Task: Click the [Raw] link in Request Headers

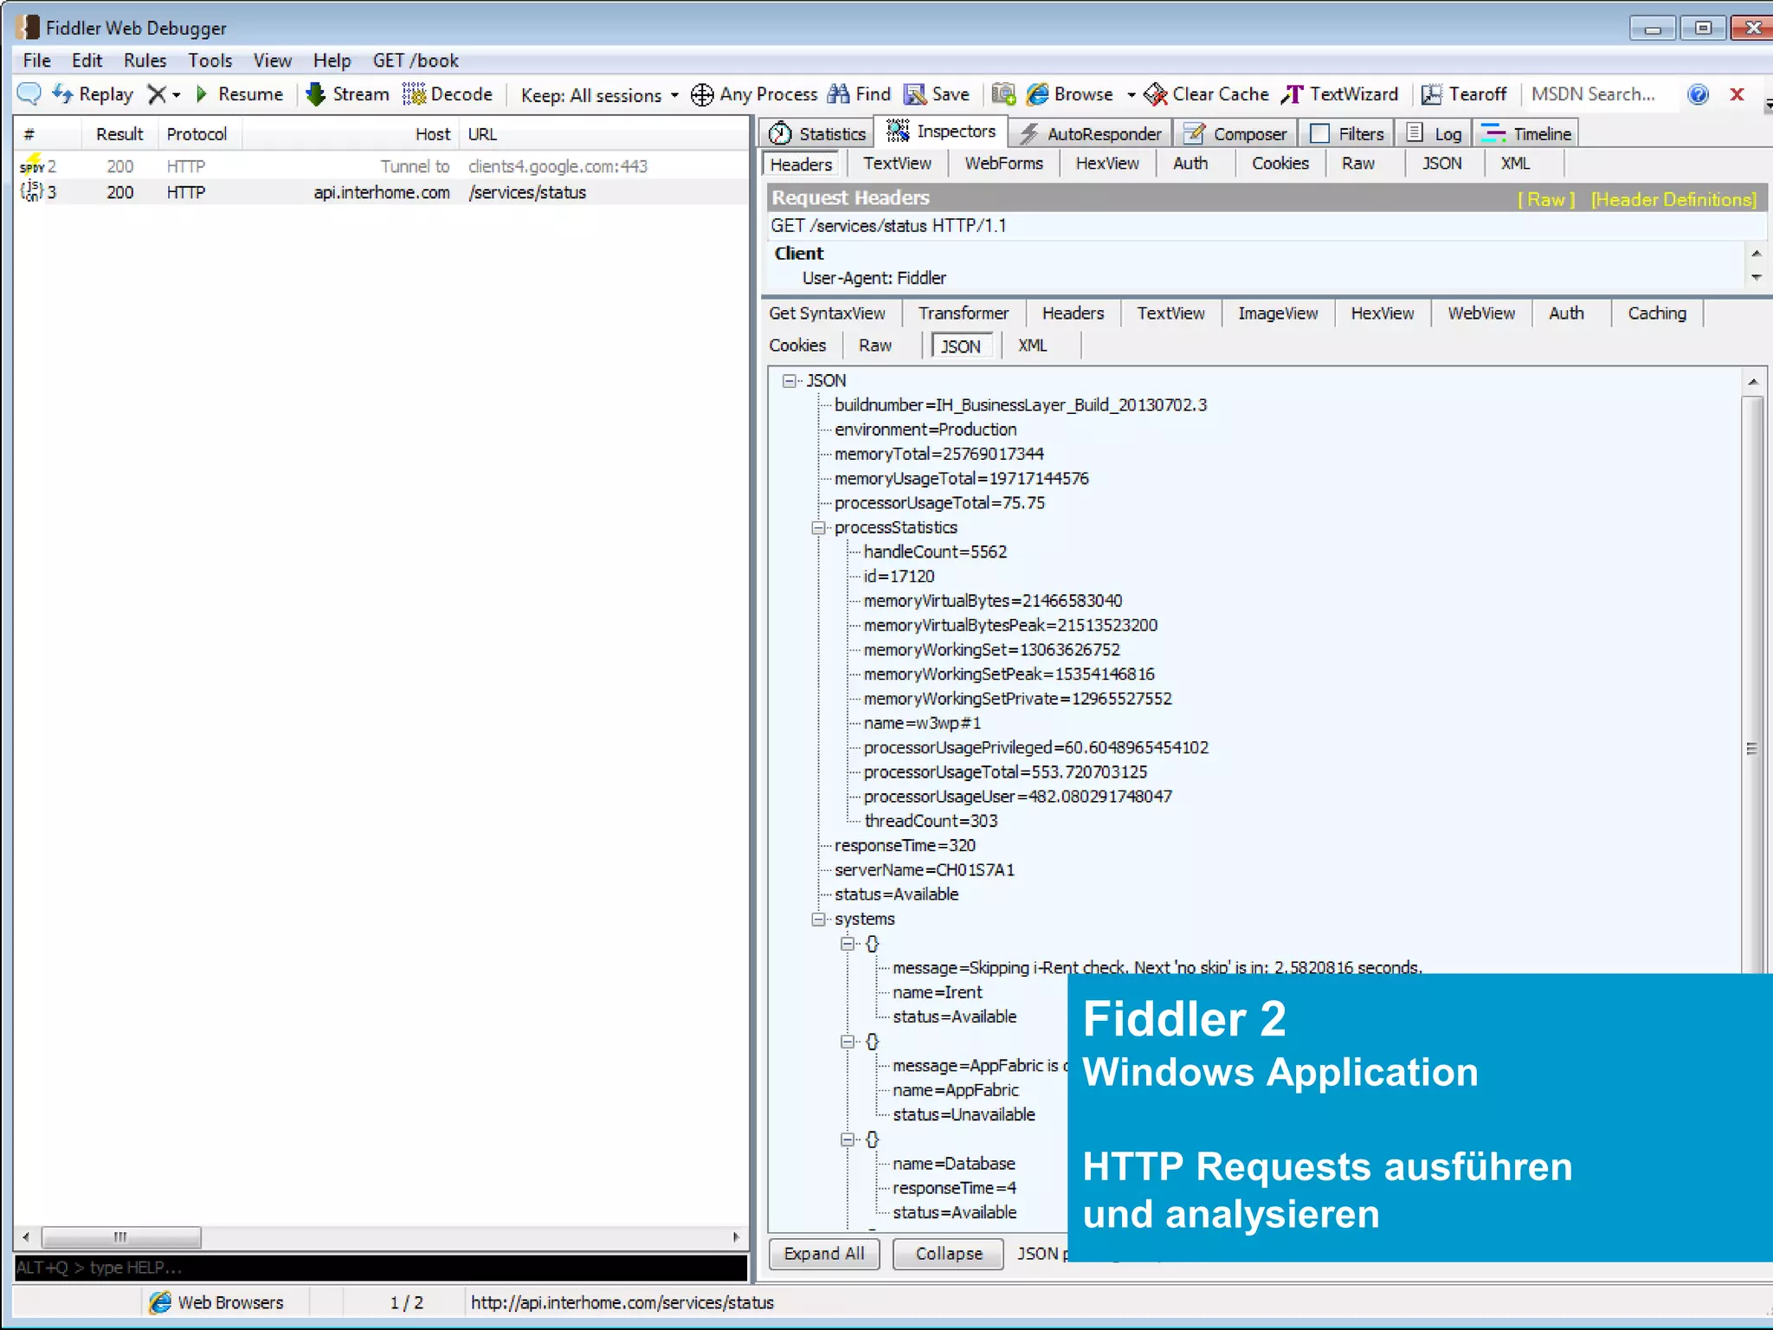Action: coord(1546,199)
